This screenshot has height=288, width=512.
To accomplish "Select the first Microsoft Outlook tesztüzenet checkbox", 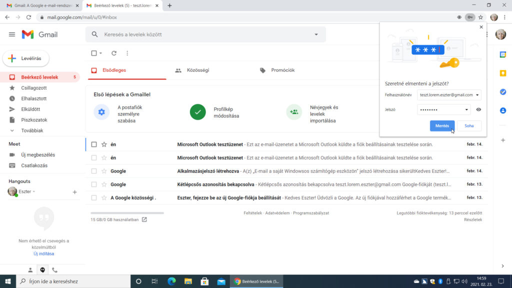I will coord(94,144).
